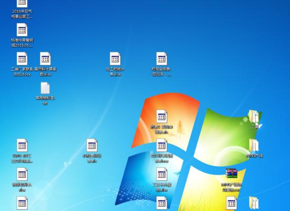Select the .docx file over the Windows logo

tap(162, 151)
